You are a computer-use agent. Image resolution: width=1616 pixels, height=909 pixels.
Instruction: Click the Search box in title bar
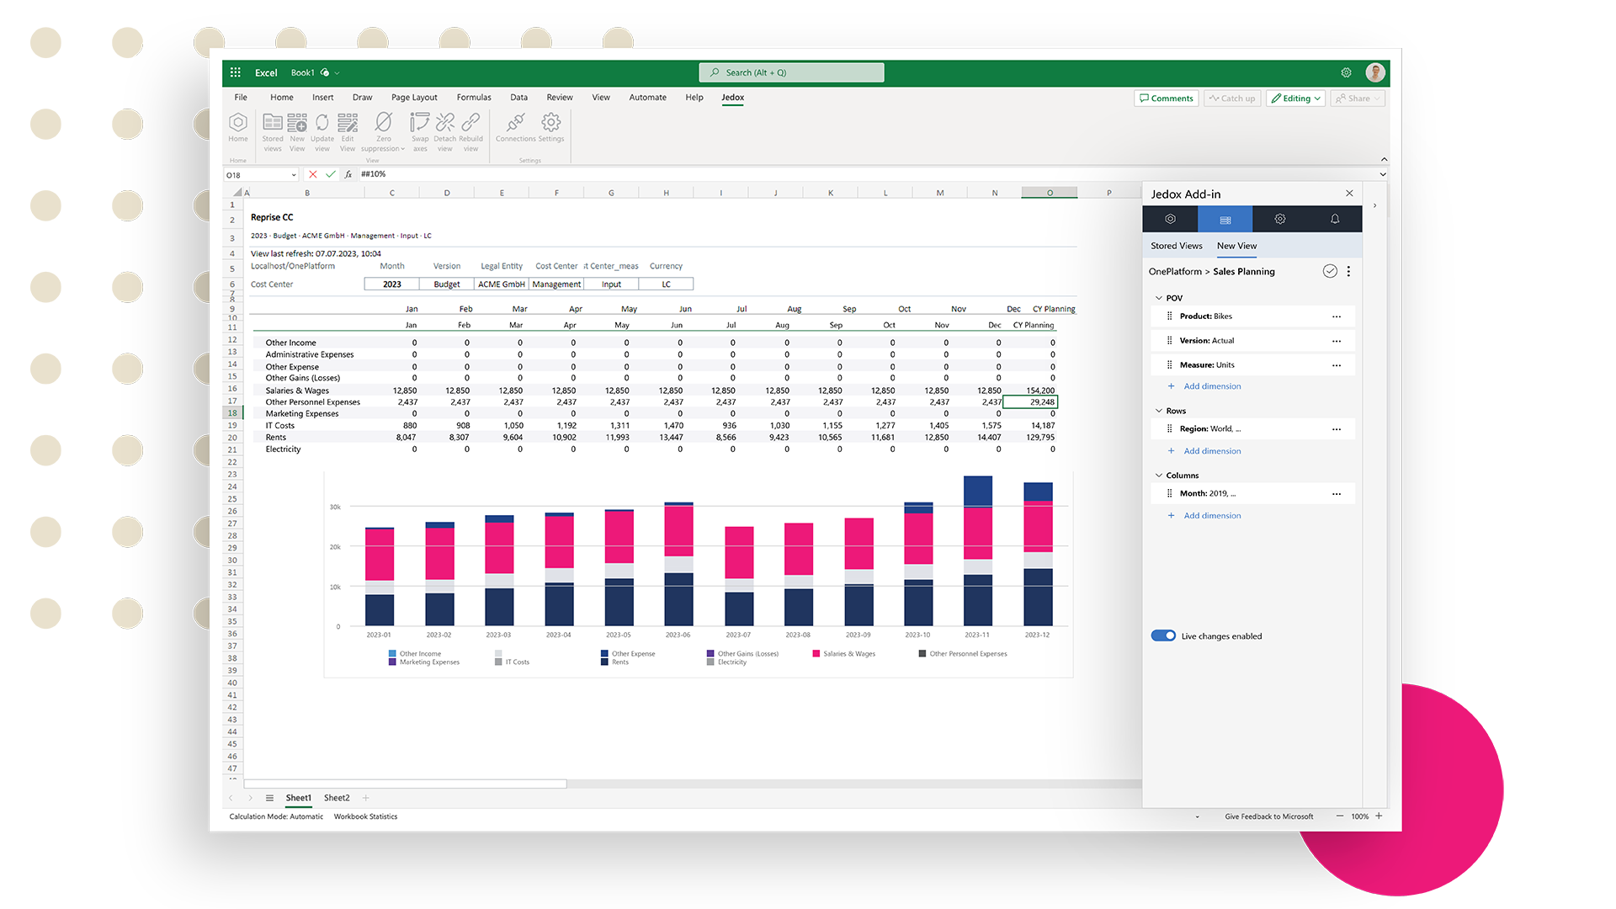click(x=791, y=72)
